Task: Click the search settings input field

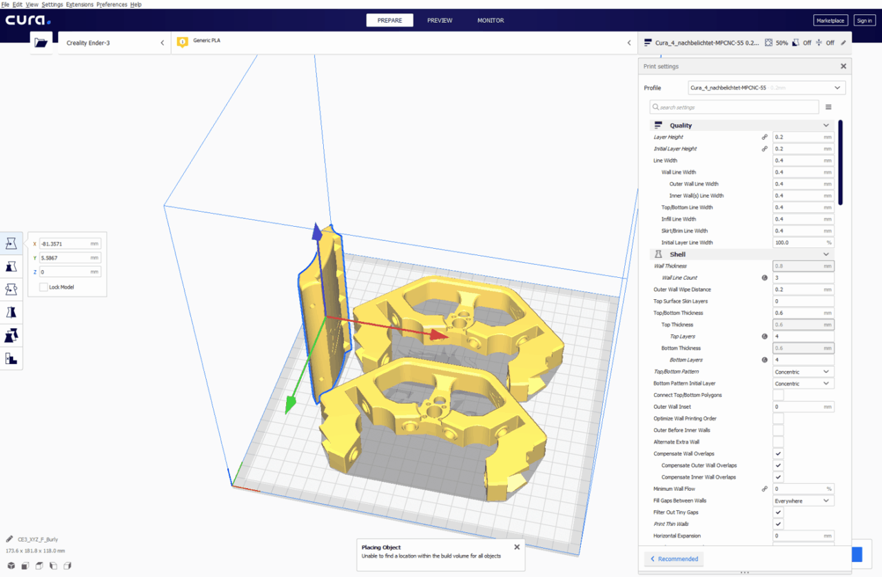Action: (735, 107)
